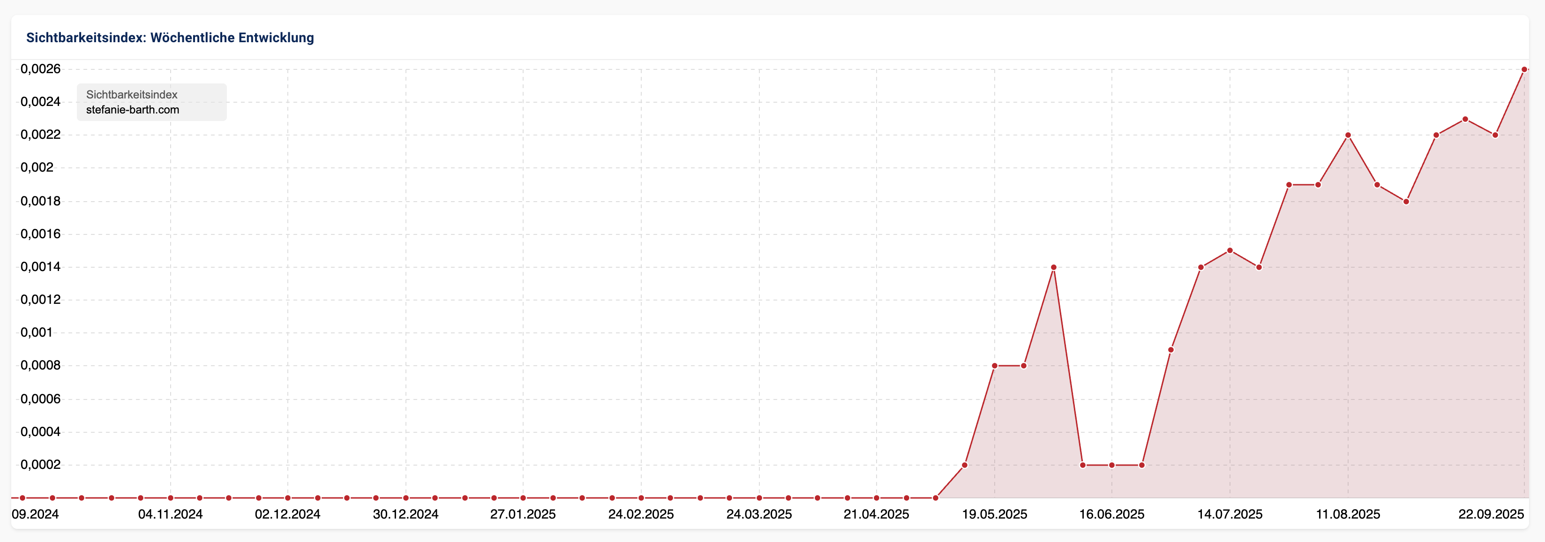Select the 0,0014 peak before 16.06.2025
The height and width of the screenshot is (542, 1545).
(1053, 267)
